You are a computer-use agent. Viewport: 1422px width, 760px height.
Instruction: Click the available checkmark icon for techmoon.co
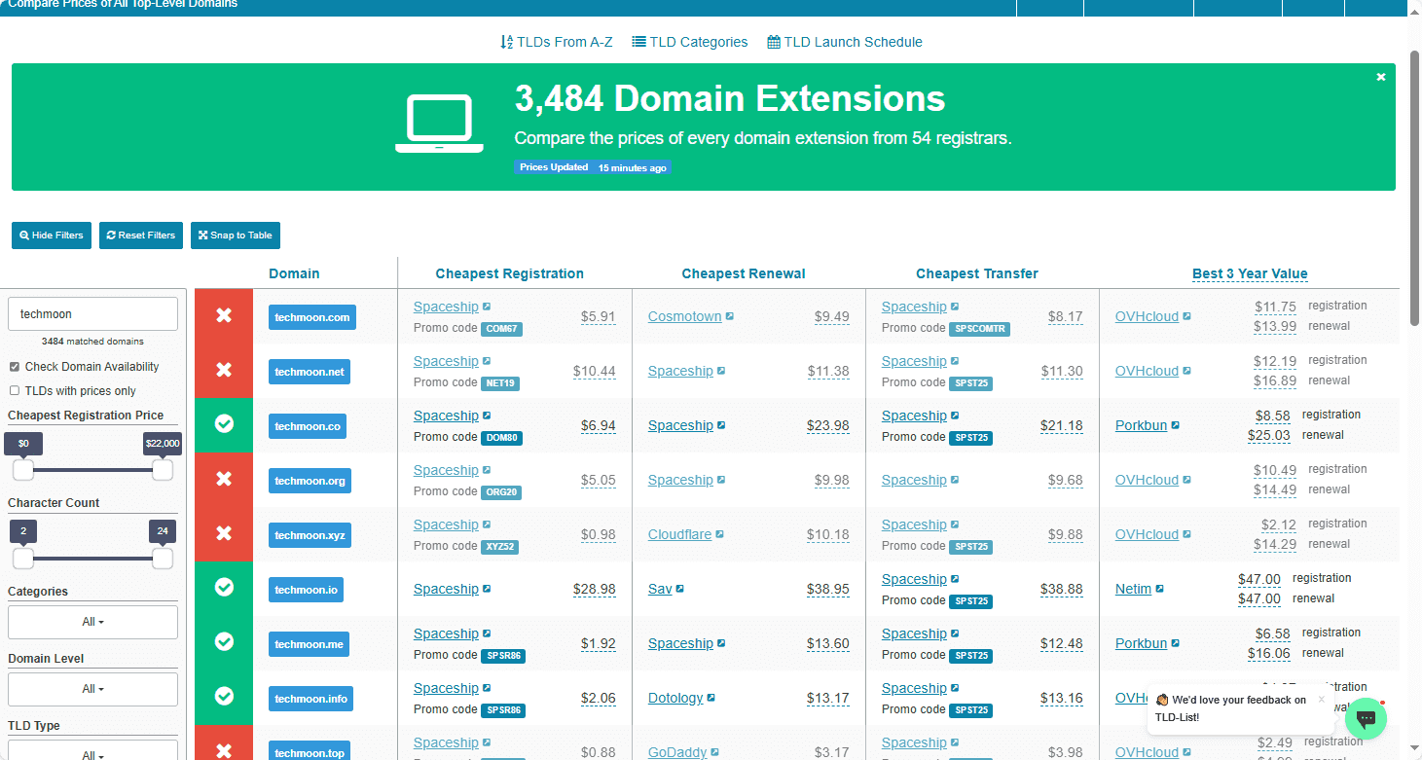click(224, 425)
